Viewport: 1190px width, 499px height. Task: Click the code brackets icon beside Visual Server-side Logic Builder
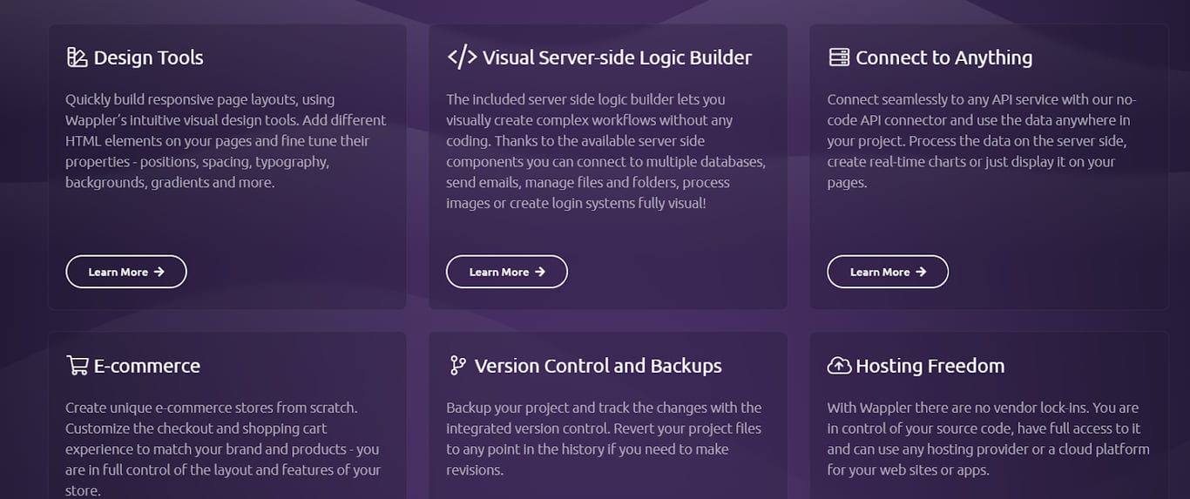coord(462,57)
